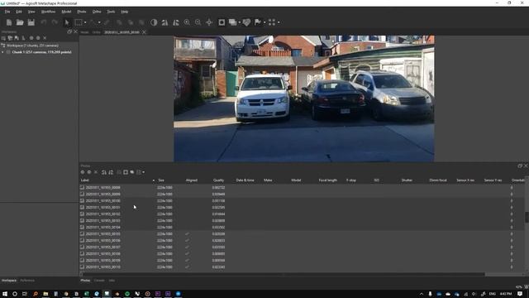
Task: Sort photos by the Aligned column header
Action: [x=192, y=180]
